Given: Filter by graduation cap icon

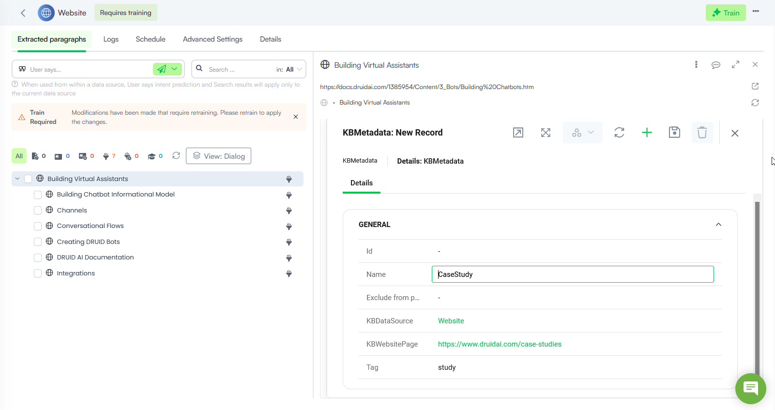Looking at the screenshot, I should (x=152, y=156).
